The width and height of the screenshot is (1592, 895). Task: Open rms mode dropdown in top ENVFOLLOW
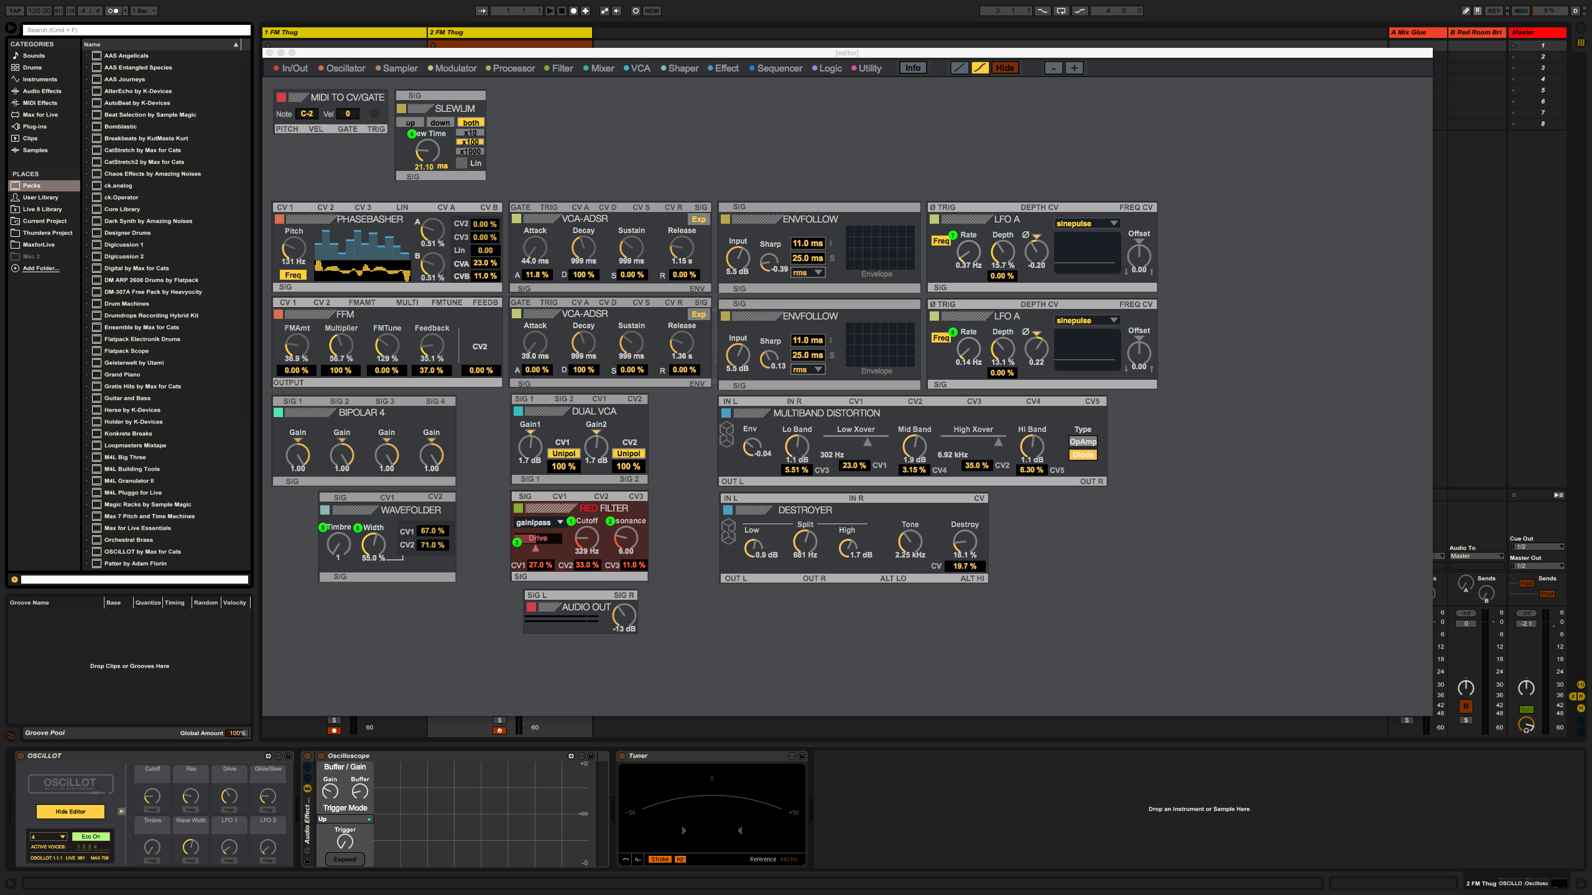pos(807,273)
